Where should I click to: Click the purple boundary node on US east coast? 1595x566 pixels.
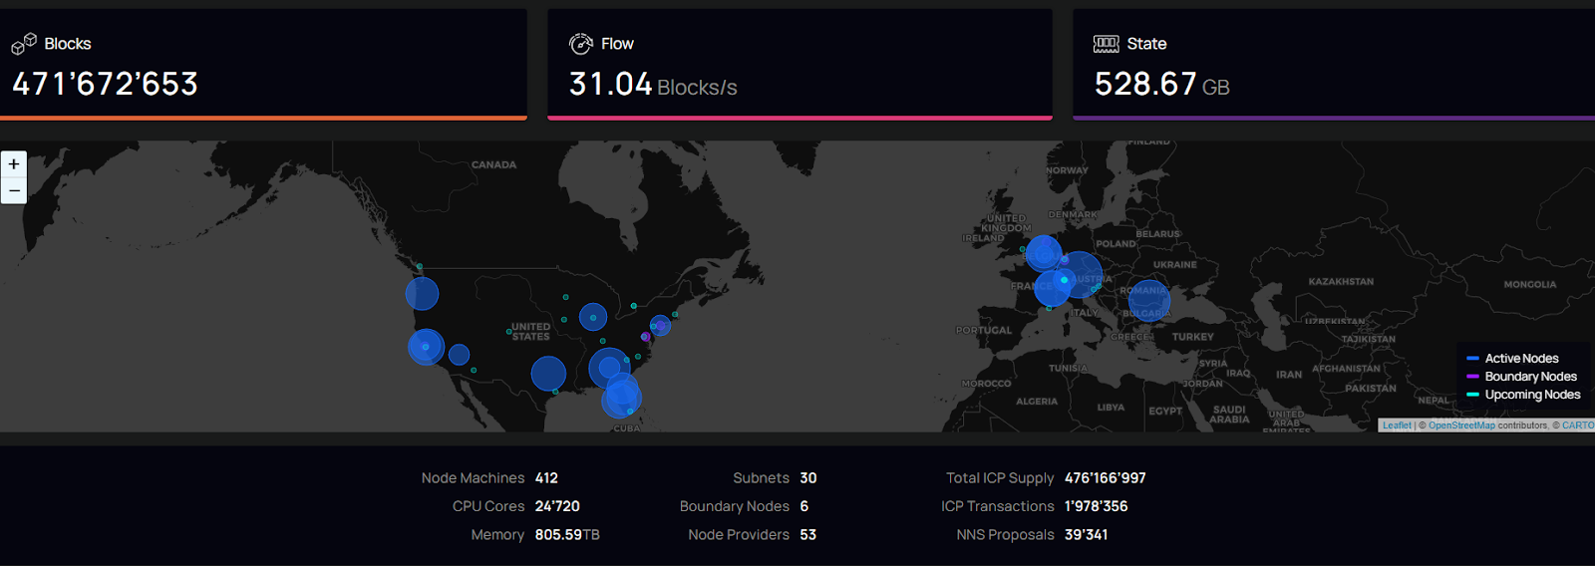[x=645, y=337]
